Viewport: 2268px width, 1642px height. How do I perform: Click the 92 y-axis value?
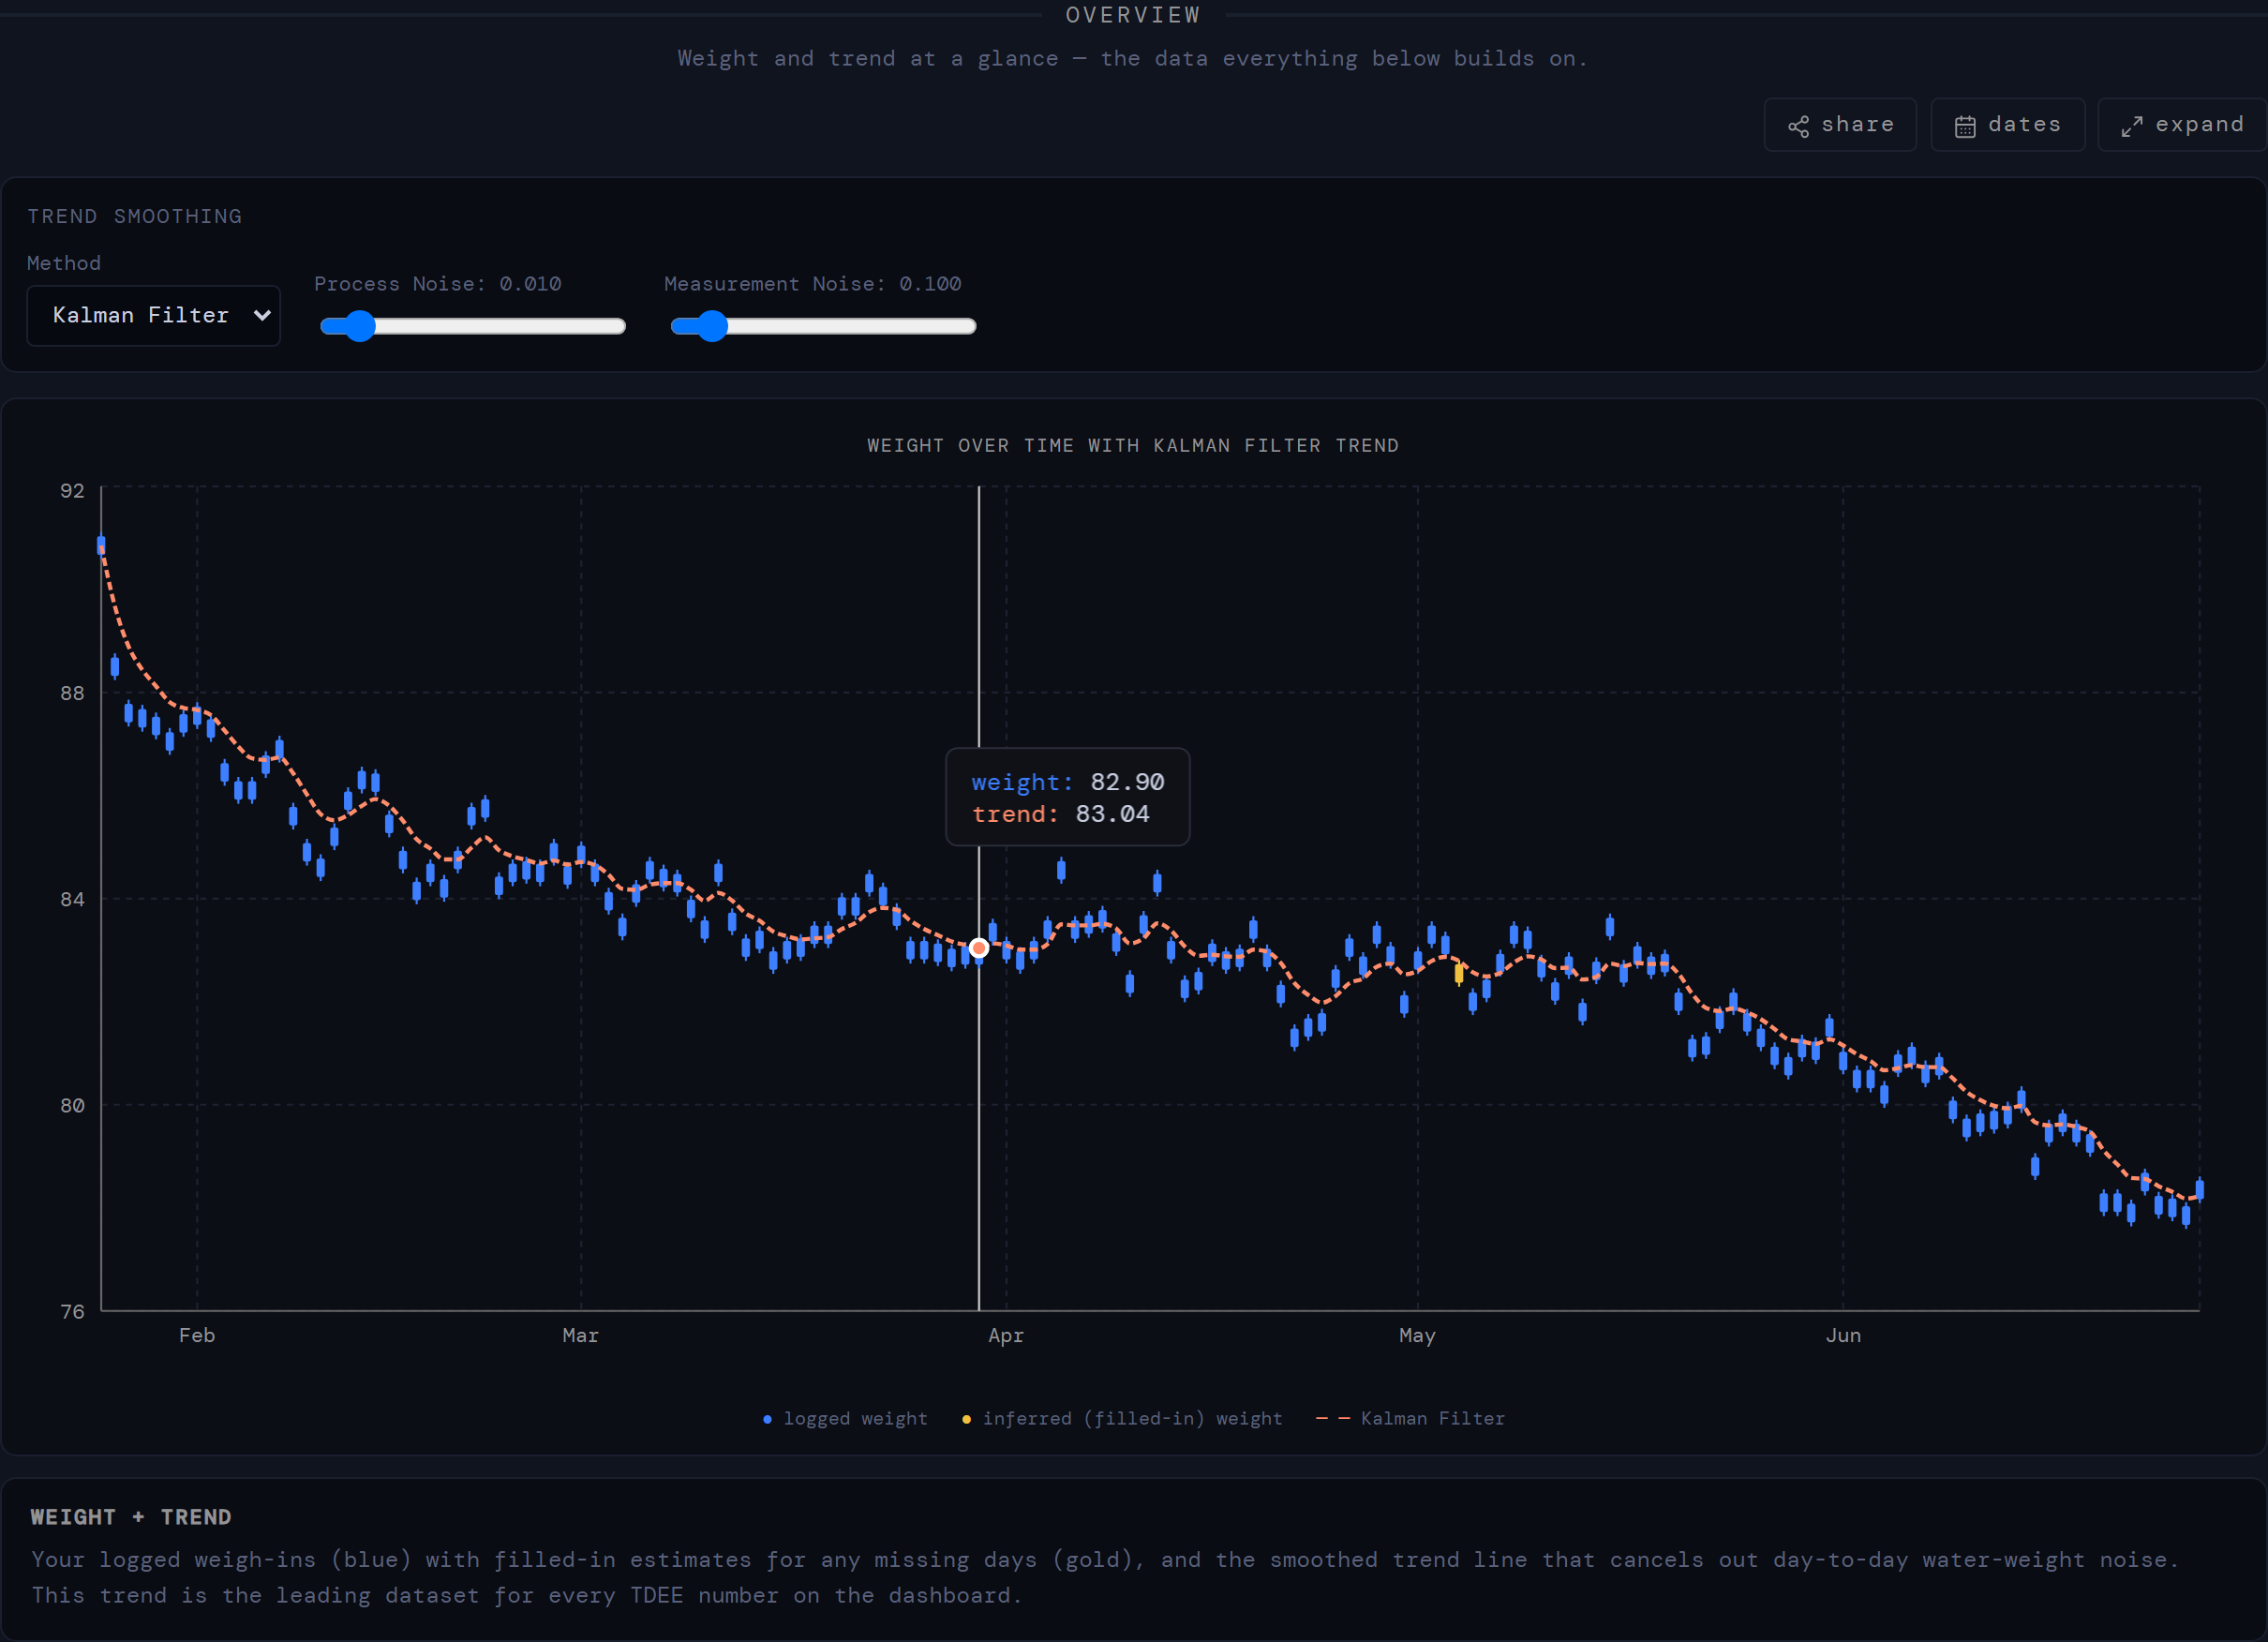(73, 491)
